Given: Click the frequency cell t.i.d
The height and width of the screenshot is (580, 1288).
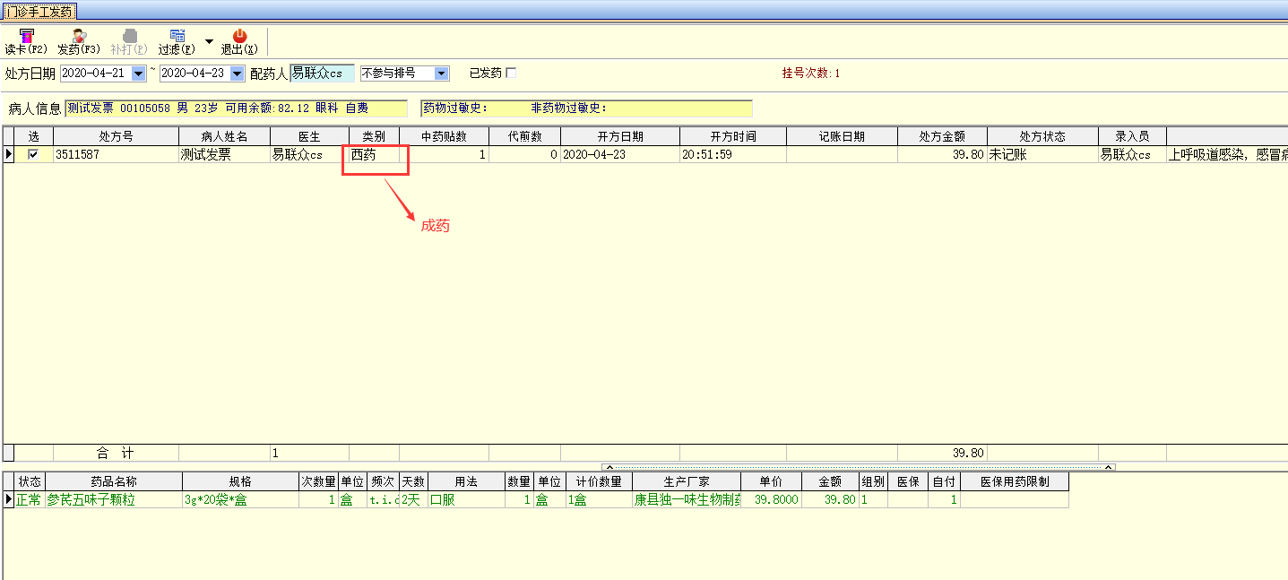Looking at the screenshot, I should coord(383,499).
